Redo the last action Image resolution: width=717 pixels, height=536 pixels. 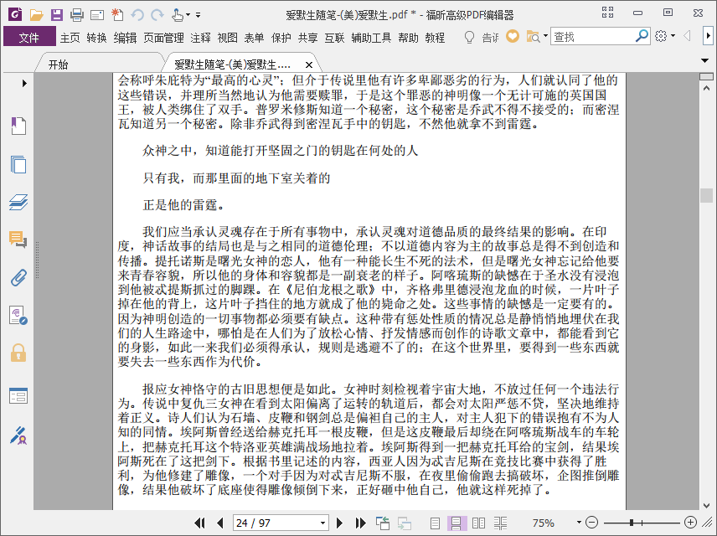pos(157,15)
